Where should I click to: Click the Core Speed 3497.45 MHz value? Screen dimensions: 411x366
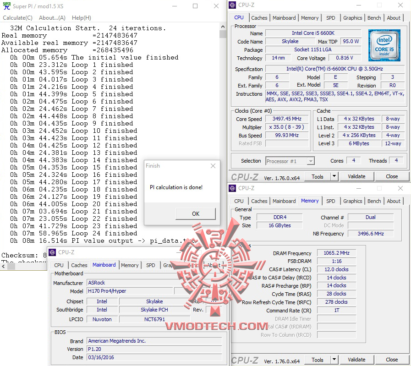point(287,119)
